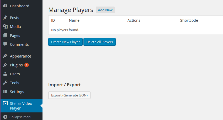Click the Name column header
The image size is (223, 120).
74,20
